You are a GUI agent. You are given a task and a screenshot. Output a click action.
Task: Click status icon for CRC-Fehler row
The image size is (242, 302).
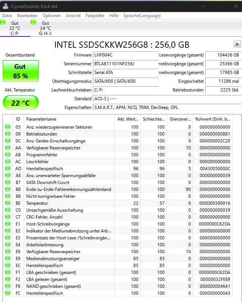click(x=8, y=217)
